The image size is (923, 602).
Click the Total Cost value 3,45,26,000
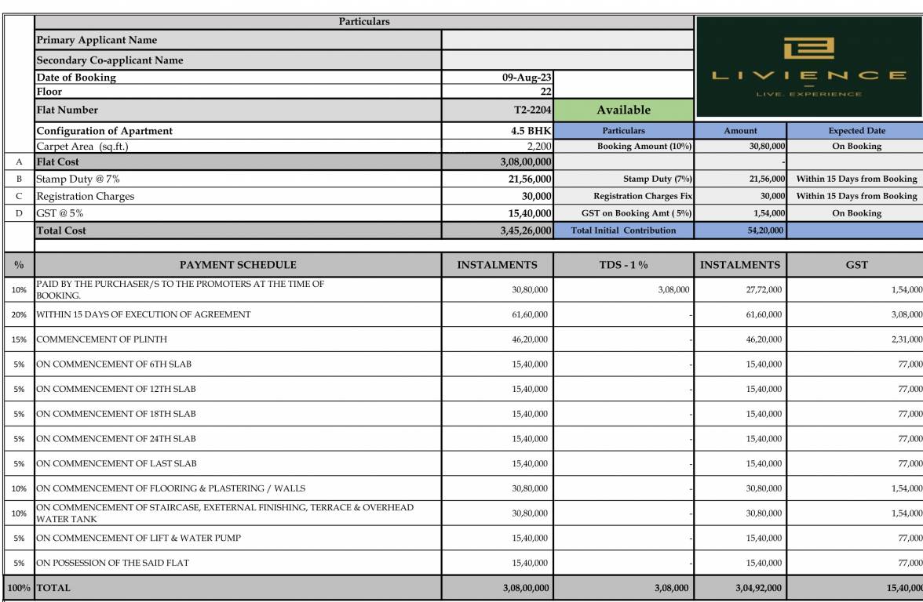[498, 230]
